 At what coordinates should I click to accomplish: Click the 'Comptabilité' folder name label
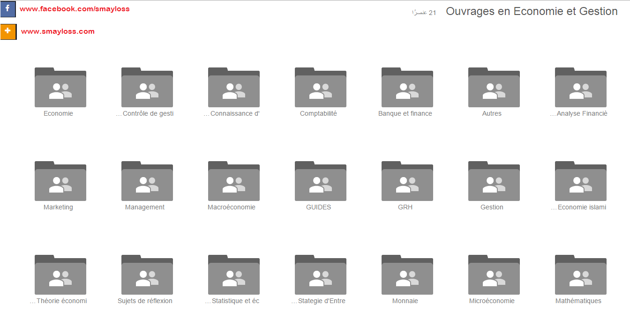tap(318, 113)
